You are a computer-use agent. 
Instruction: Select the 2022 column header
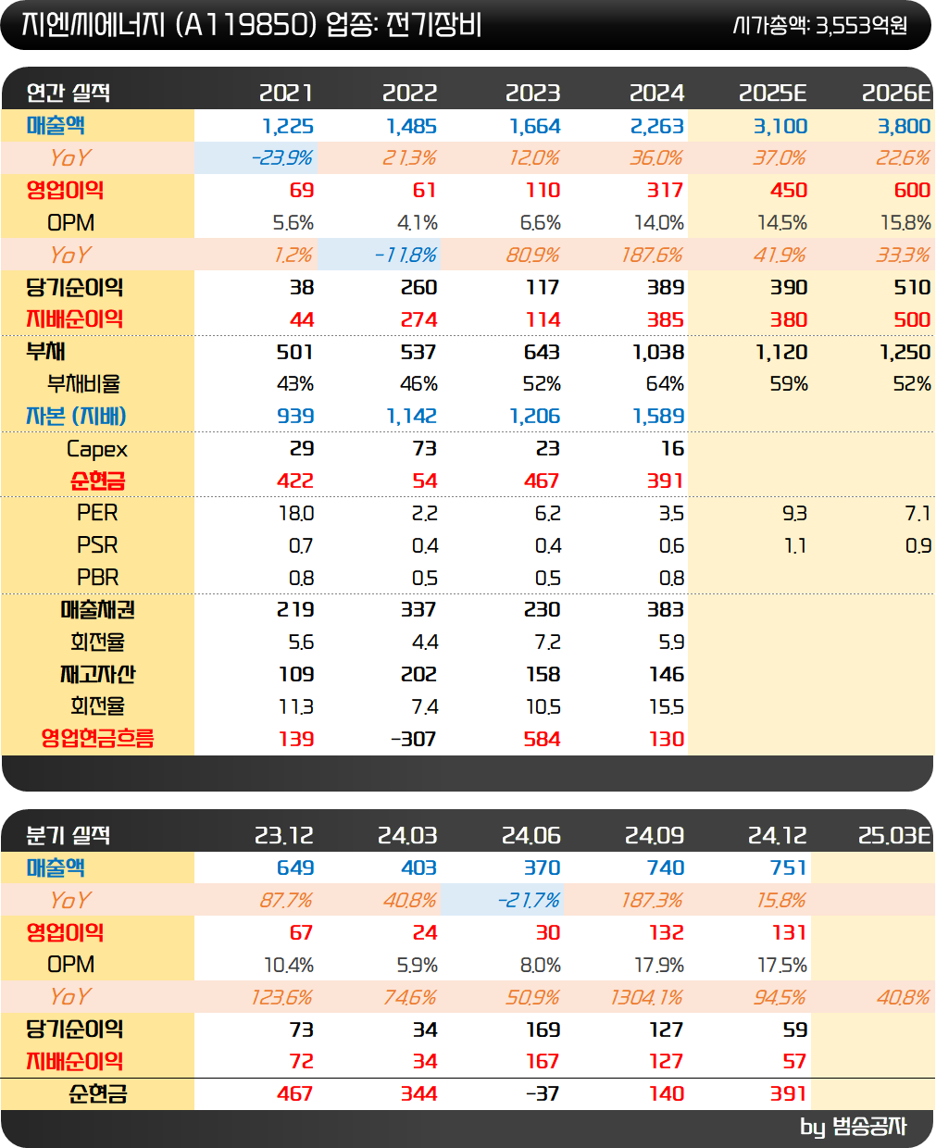pyautogui.click(x=409, y=93)
